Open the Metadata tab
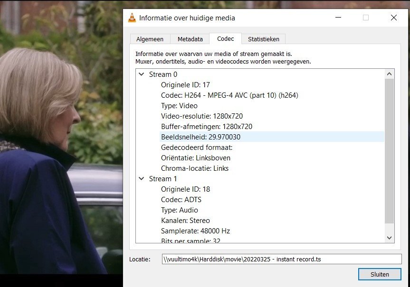410x287 pixels. pos(190,39)
